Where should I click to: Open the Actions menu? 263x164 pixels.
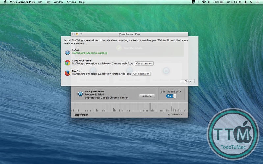click(x=71, y=2)
